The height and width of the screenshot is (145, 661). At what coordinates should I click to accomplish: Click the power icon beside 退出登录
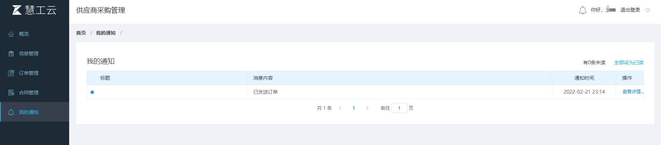pyautogui.click(x=648, y=10)
